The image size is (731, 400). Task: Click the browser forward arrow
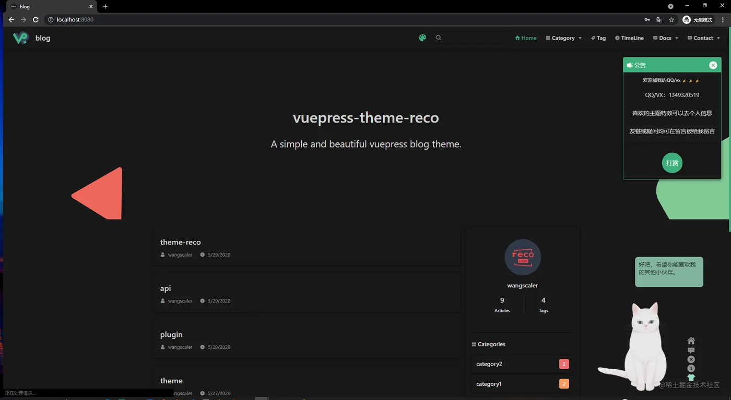[23, 20]
